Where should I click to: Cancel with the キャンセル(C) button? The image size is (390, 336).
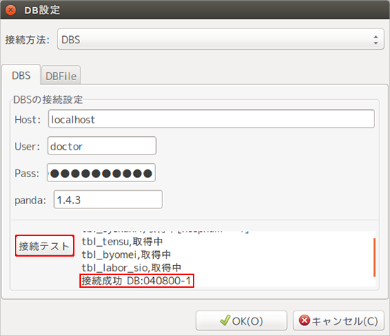[x=338, y=320]
